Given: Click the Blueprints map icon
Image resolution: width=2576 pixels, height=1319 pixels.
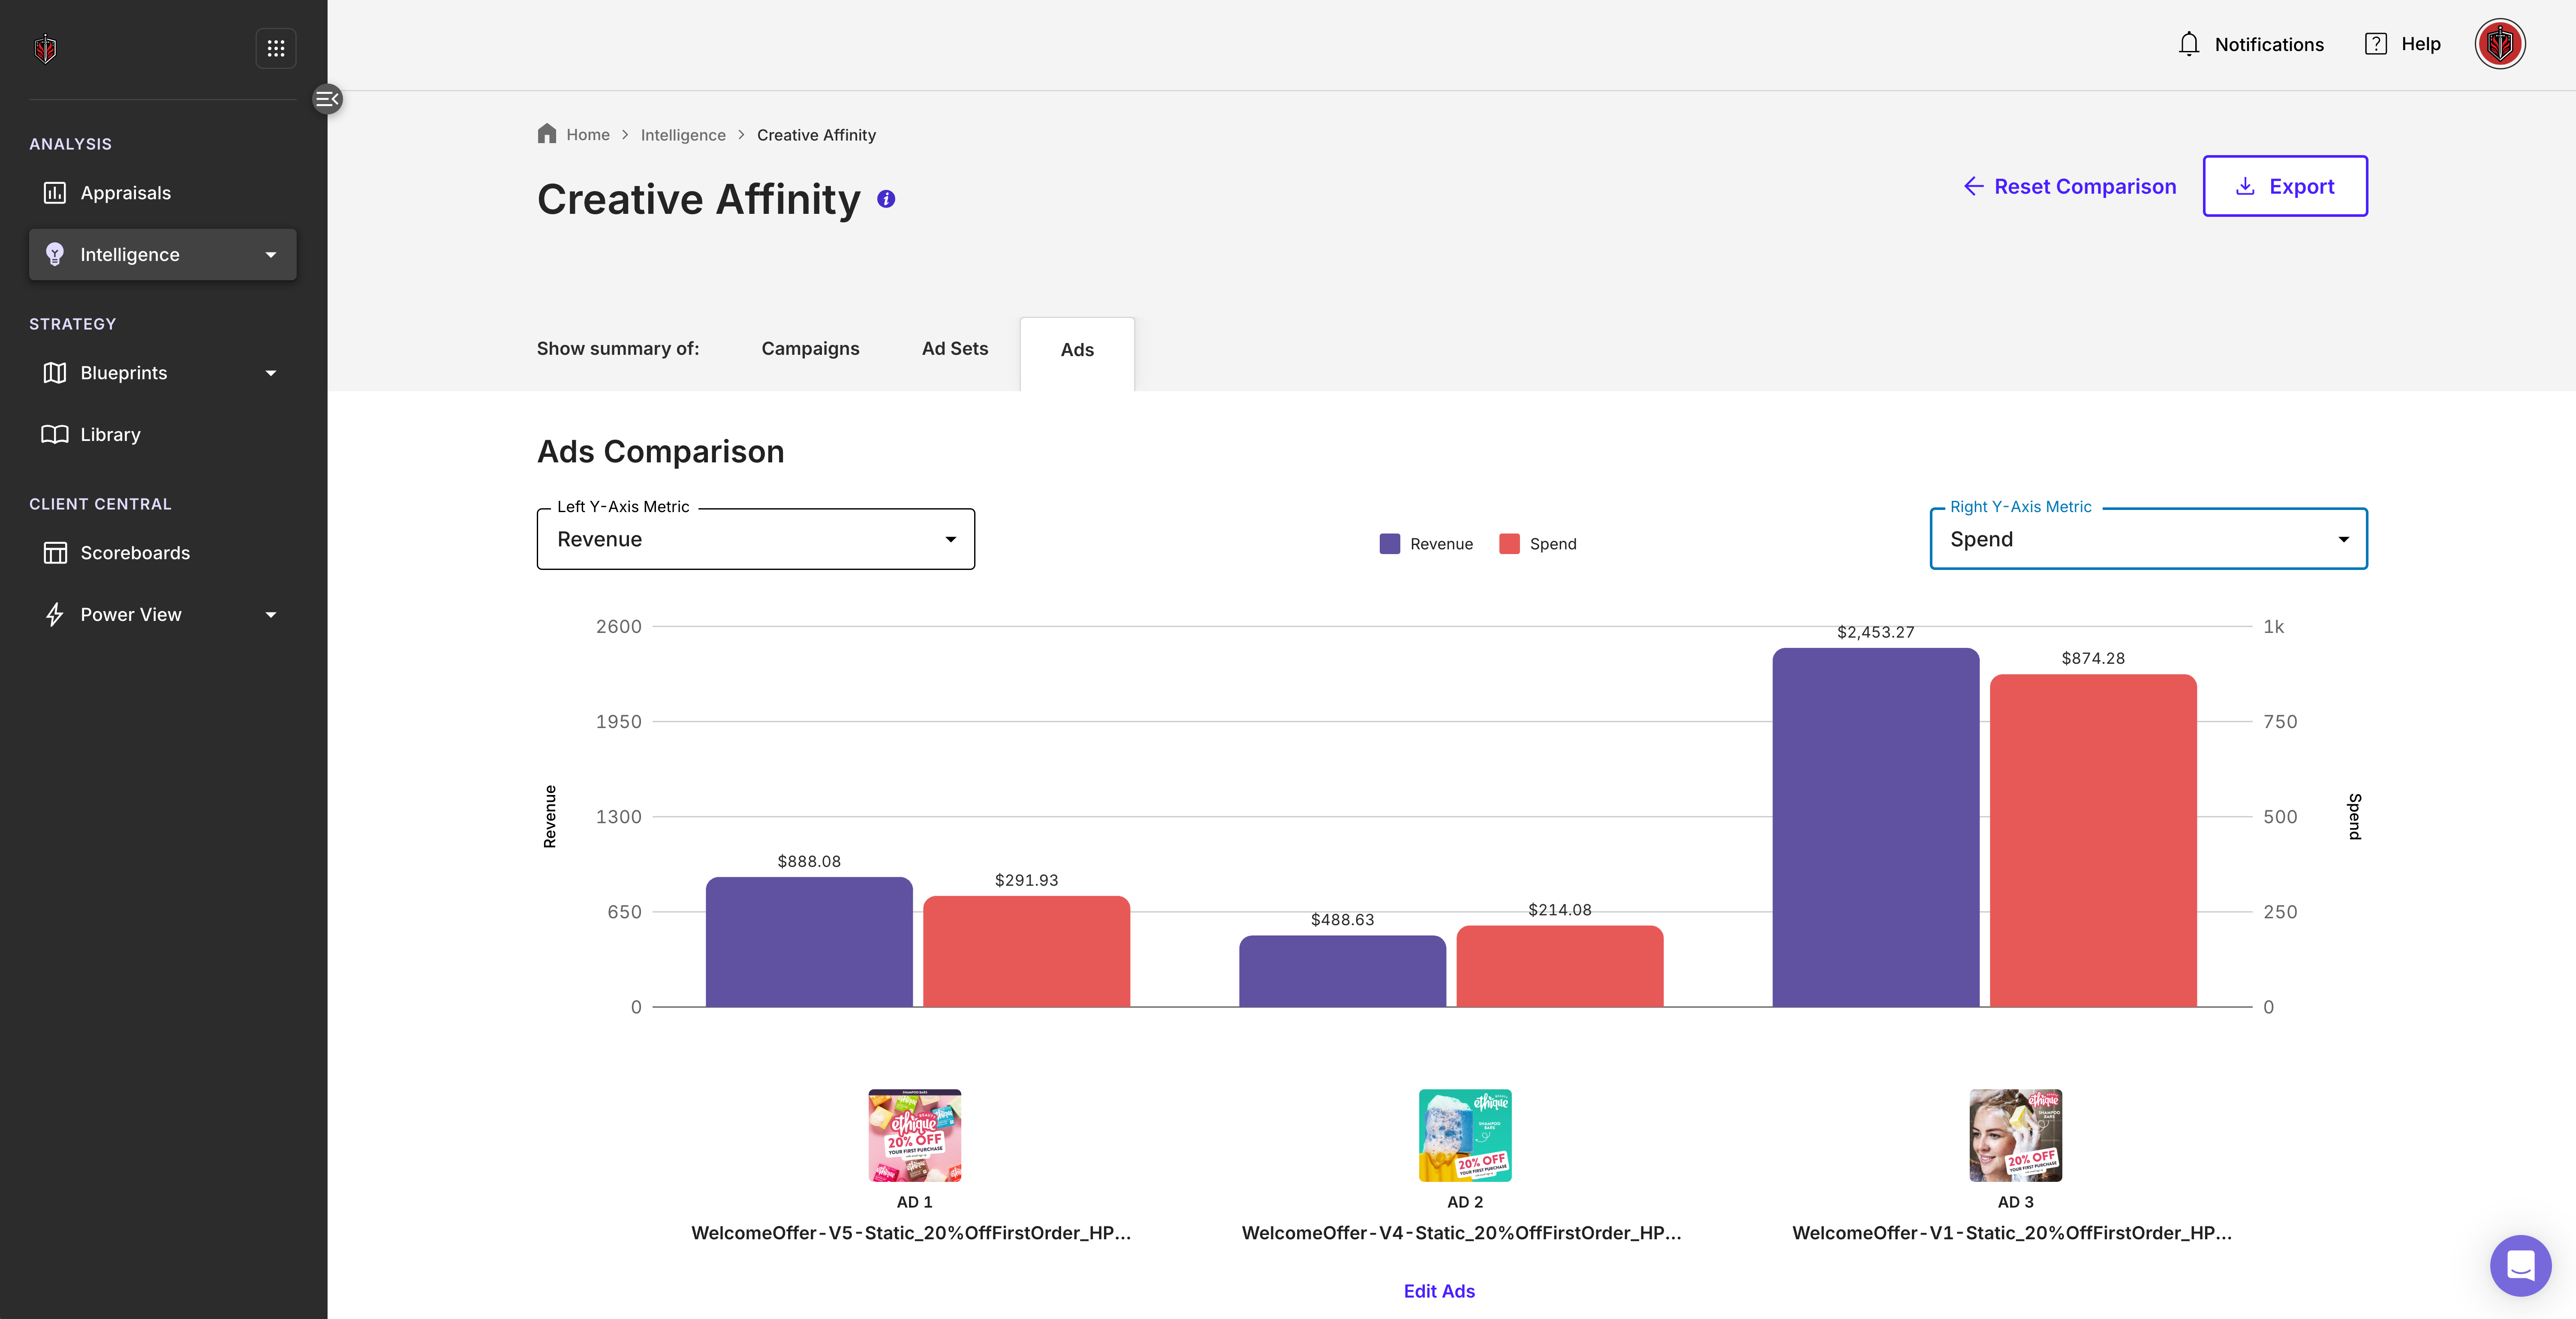Looking at the screenshot, I should point(55,373).
